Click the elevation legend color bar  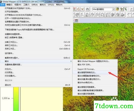16,99
